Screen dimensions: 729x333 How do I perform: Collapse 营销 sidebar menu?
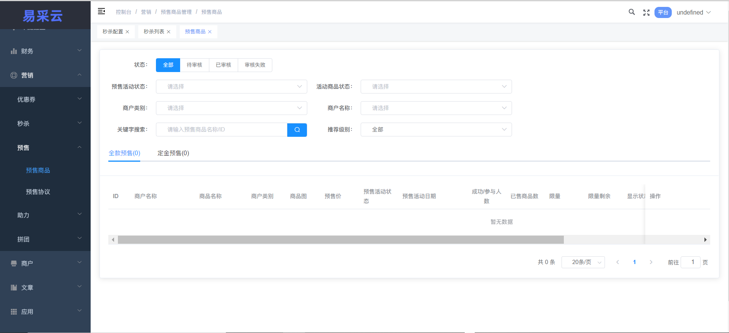80,75
